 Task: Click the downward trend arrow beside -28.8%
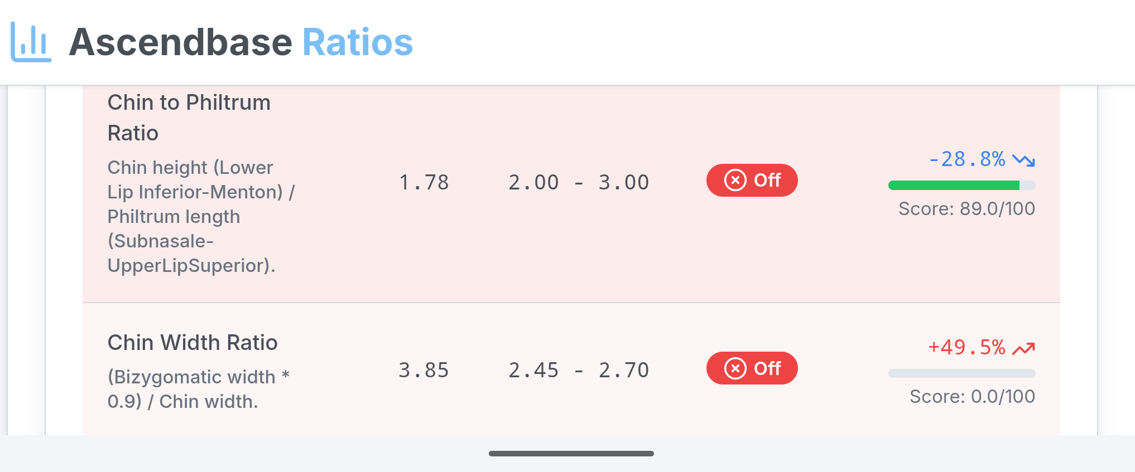(x=1025, y=160)
